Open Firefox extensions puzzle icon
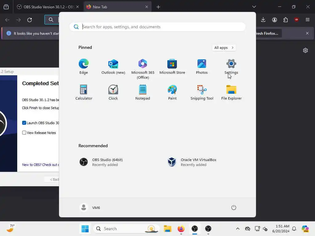The height and width of the screenshot is (236, 315). 285,20
